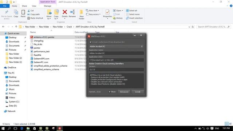Expand the address bar history dropdown
Viewport: 233px width, 131px height.
pos(189,27)
